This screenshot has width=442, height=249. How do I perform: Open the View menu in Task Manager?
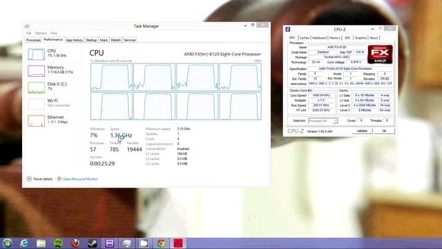click(54, 33)
